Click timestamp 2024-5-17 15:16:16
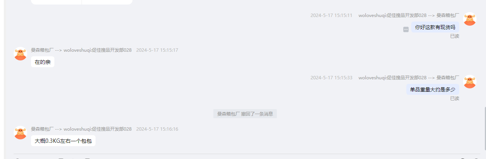 coord(157,129)
